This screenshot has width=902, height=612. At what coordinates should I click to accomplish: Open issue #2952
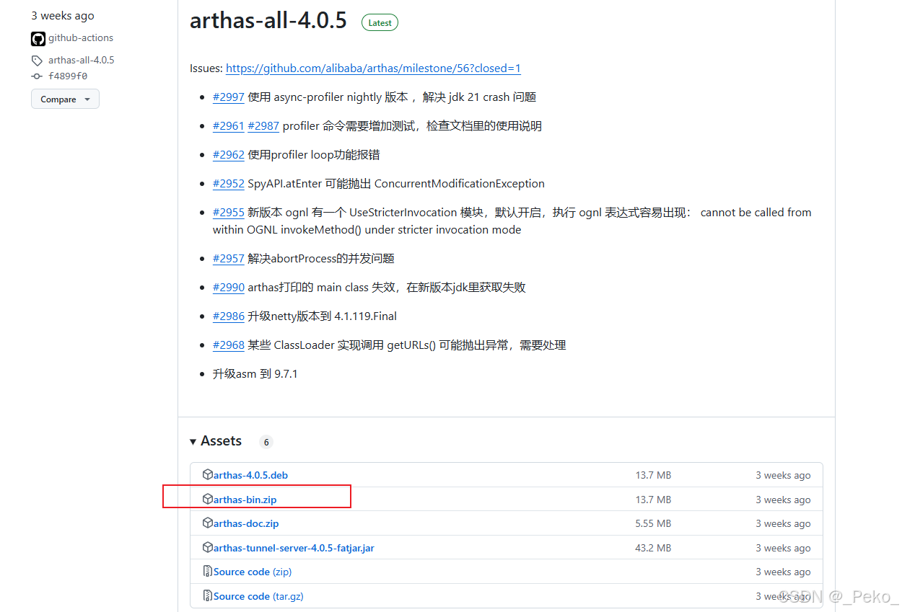[x=229, y=184]
